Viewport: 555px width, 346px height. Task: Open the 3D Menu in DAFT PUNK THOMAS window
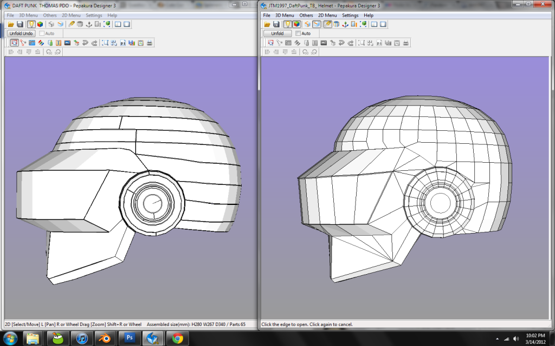[x=28, y=15]
